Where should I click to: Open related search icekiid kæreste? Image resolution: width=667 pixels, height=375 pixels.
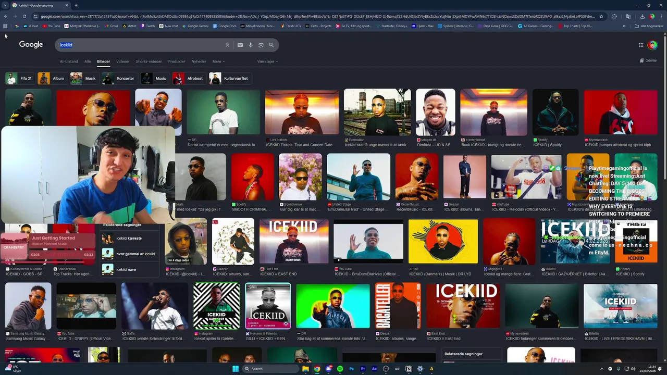tap(129, 239)
